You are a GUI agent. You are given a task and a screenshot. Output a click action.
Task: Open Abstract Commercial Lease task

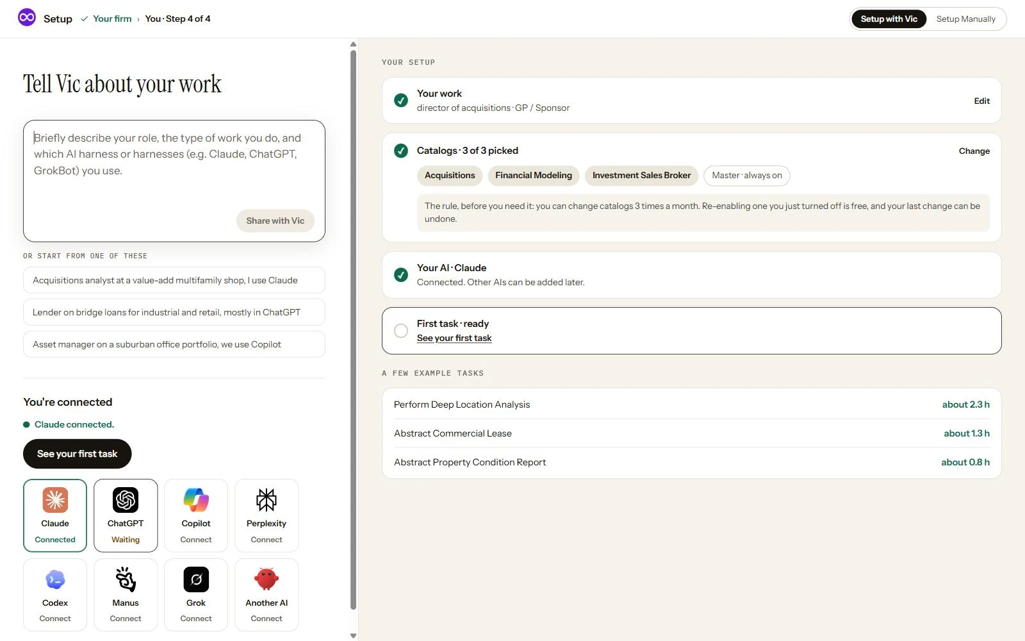coord(692,433)
